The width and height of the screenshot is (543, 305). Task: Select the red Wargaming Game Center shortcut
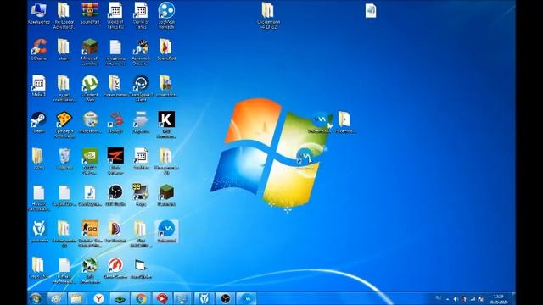115,266
